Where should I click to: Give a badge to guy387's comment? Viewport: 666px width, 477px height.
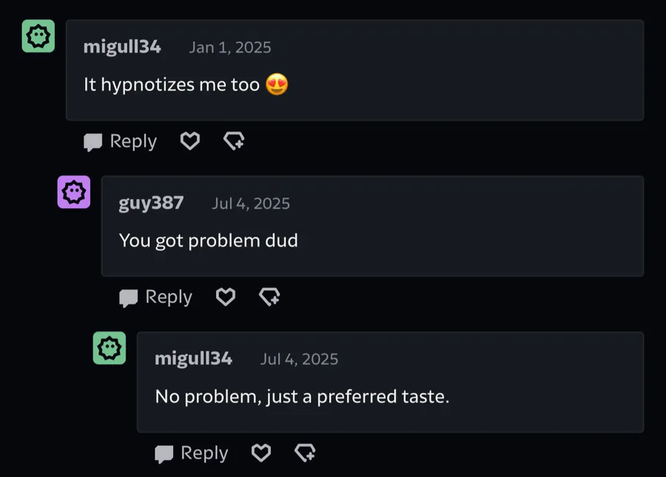269,297
